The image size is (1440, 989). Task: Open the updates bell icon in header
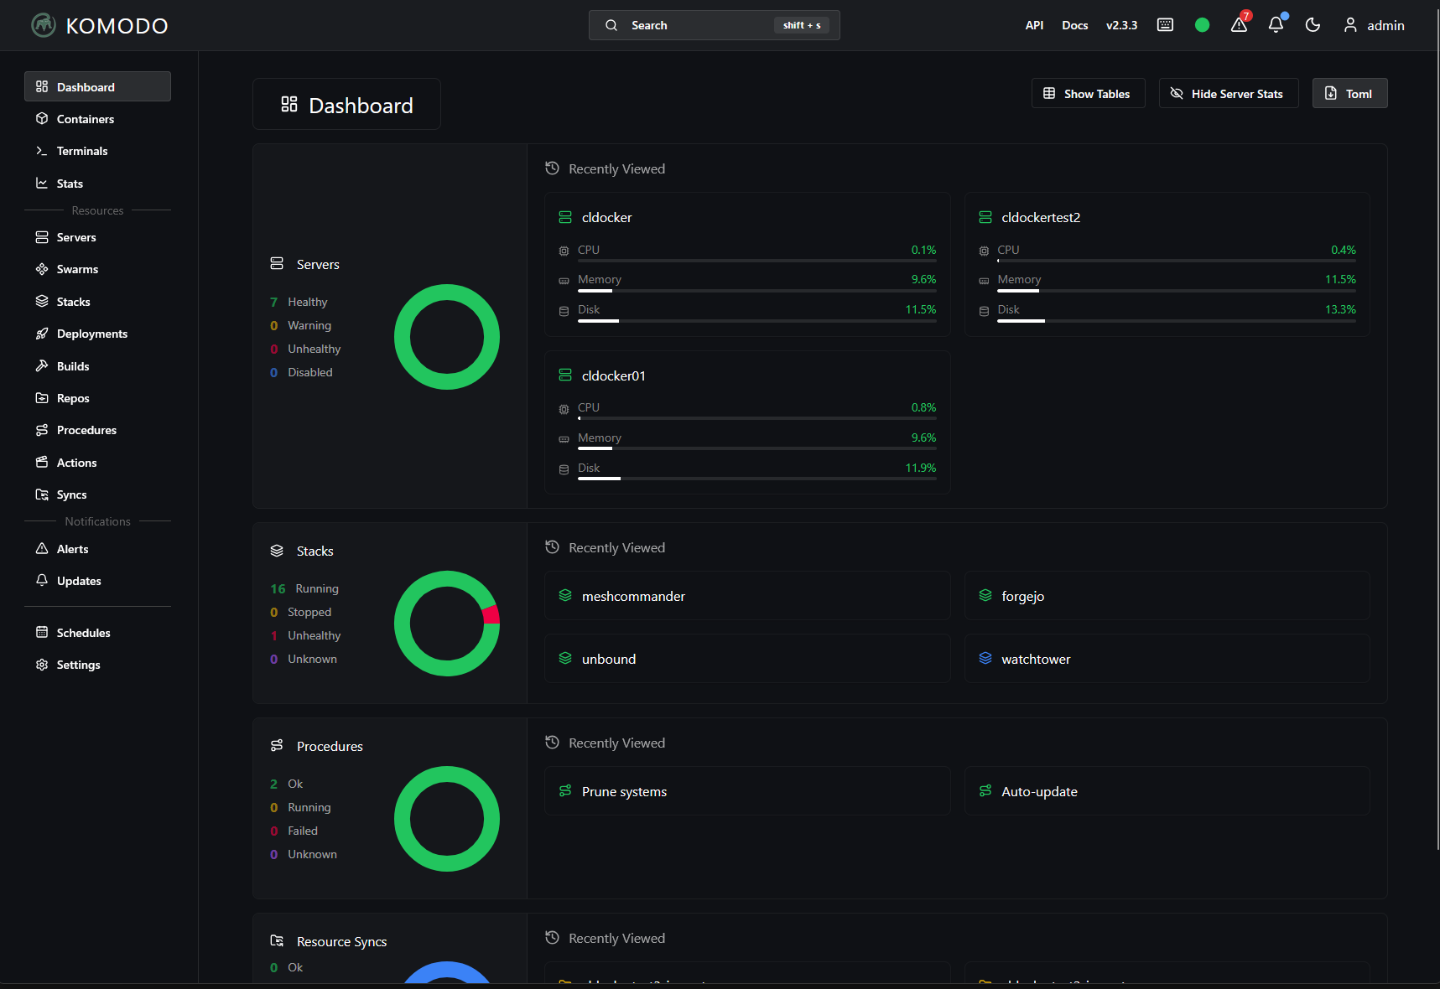coord(1276,25)
